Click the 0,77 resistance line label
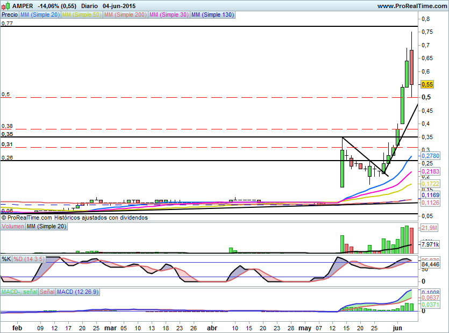This screenshot has height=333, width=449. pyautogui.click(x=6, y=24)
